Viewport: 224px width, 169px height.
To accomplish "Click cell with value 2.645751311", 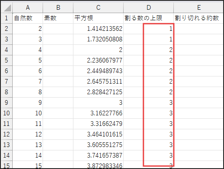I will pos(98,82).
